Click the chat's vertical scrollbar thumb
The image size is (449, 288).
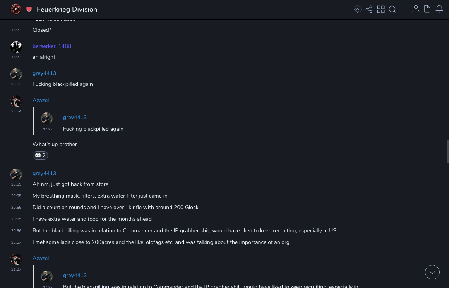(447, 152)
